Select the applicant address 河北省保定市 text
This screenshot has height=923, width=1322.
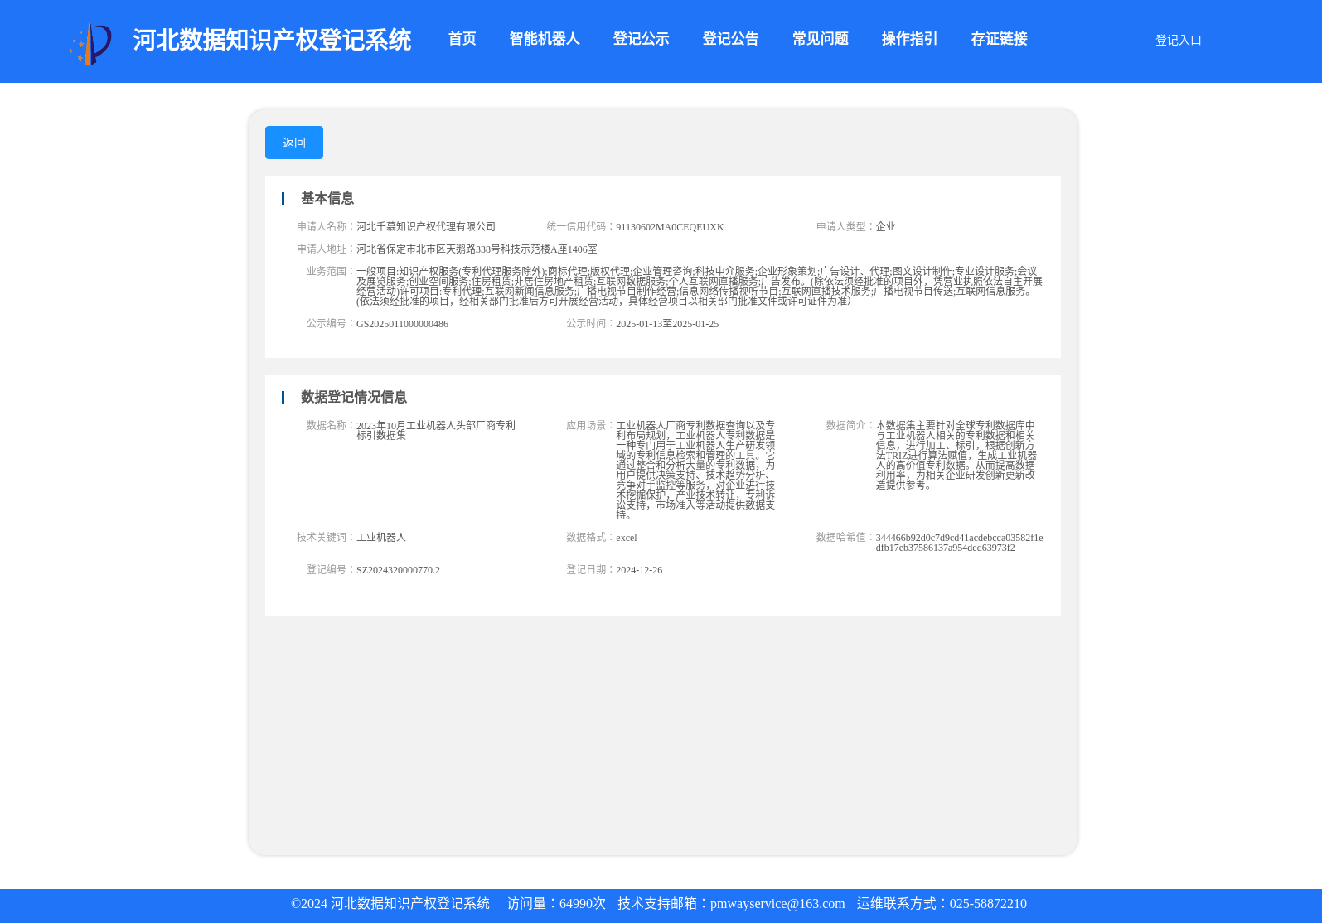coord(477,249)
